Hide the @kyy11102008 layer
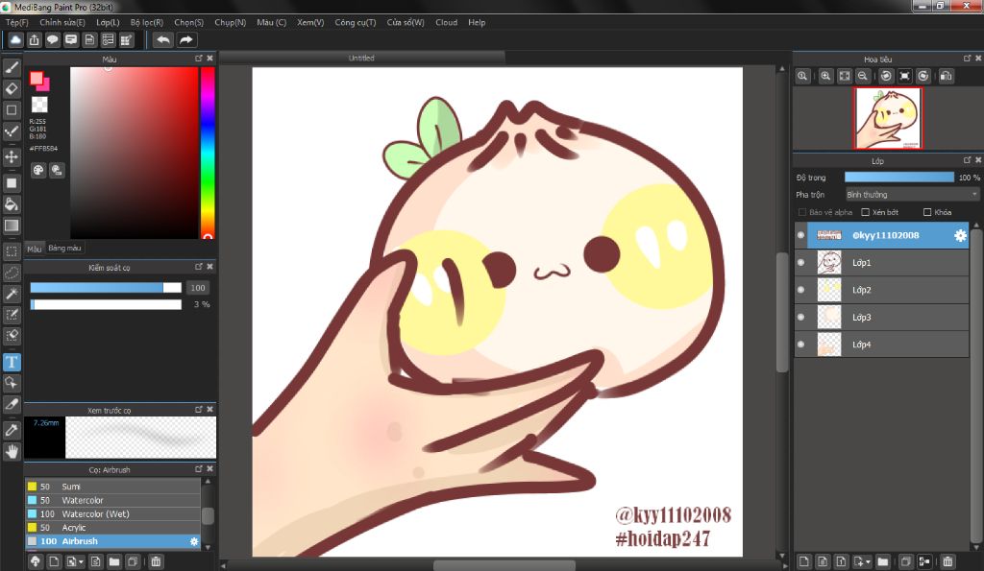 point(801,235)
